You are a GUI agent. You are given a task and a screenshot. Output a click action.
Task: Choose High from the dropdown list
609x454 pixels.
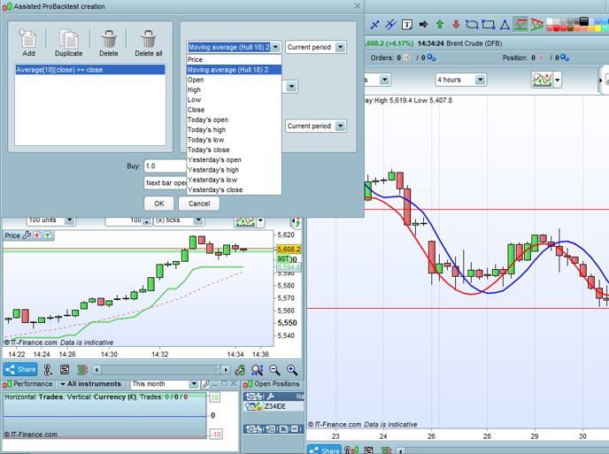(234, 89)
